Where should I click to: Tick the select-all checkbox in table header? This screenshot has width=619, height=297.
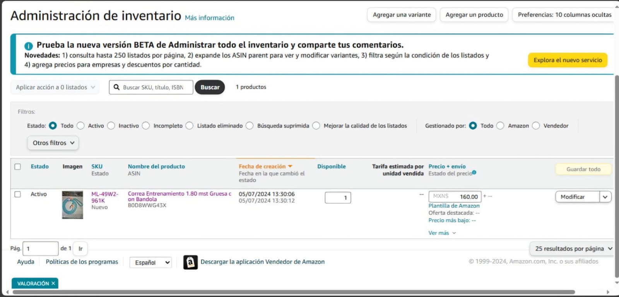tap(17, 167)
